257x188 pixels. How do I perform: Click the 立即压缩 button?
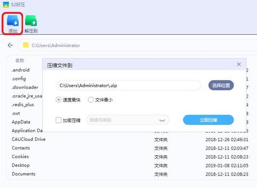click(x=208, y=120)
